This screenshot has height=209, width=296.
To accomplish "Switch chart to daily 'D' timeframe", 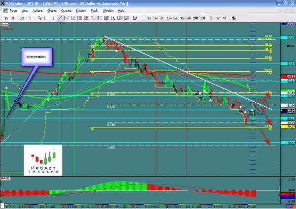I will click(211, 18).
